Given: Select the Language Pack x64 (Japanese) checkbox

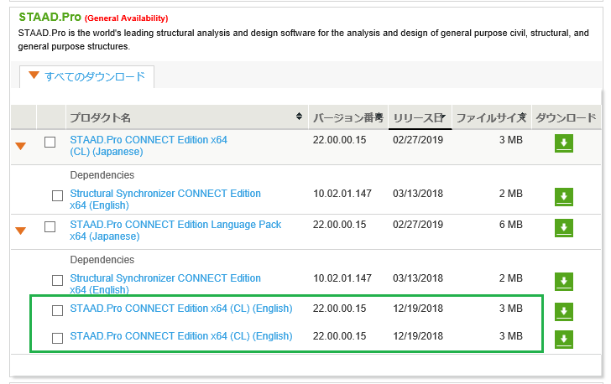Looking at the screenshot, I should click(50, 226).
